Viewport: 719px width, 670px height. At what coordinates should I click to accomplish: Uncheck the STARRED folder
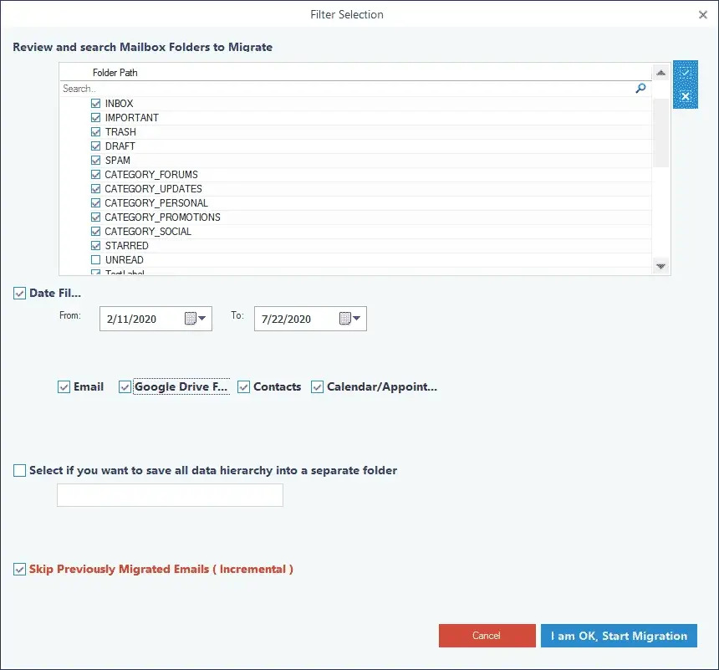tap(95, 245)
